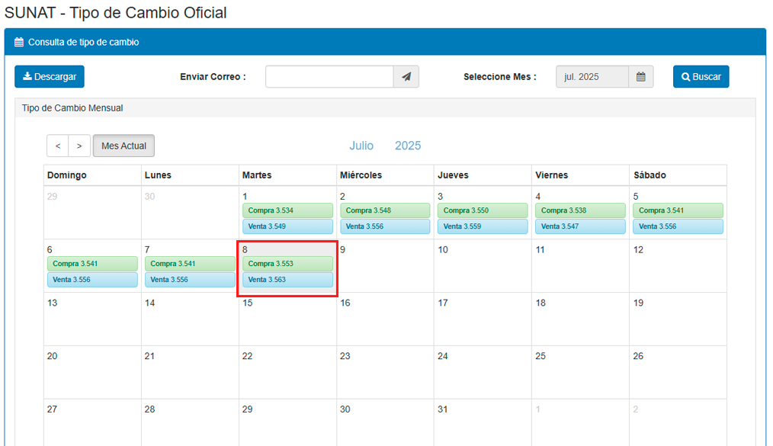Click the Descargar download button
773x446 pixels.
pyautogui.click(x=50, y=77)
